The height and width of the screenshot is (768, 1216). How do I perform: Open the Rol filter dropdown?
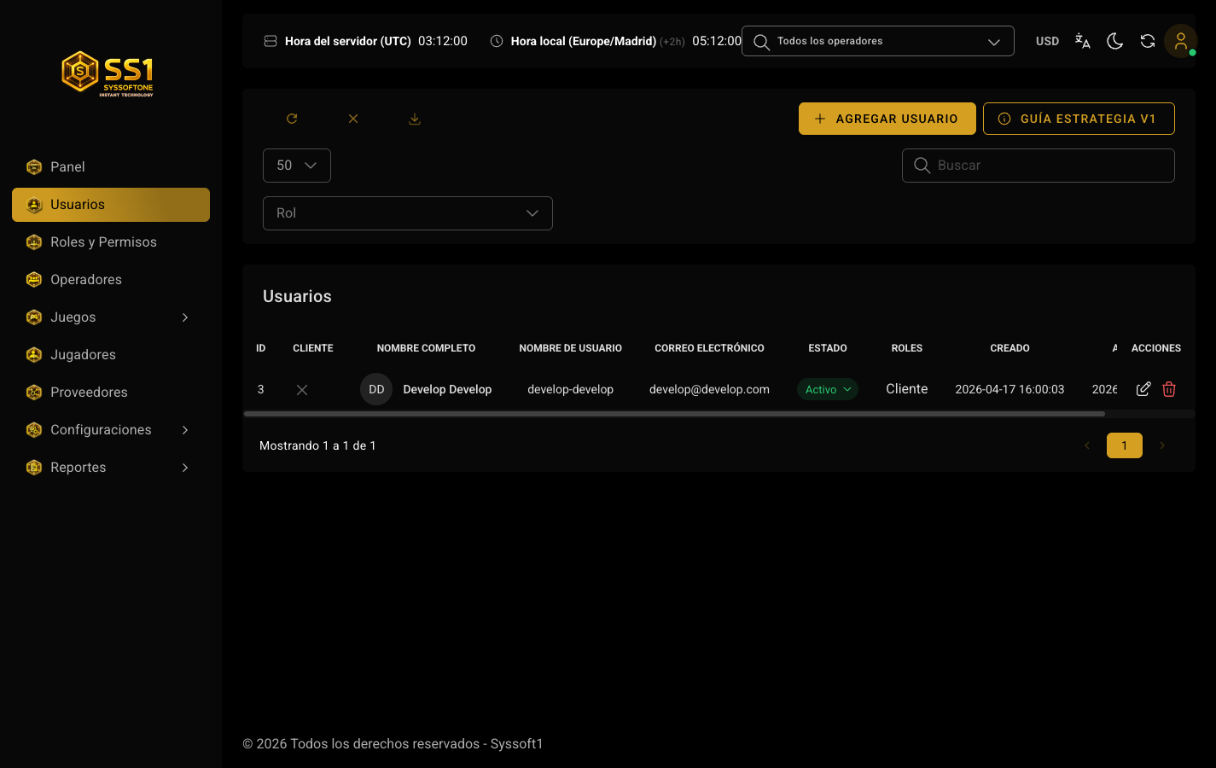tap(408, 213)
